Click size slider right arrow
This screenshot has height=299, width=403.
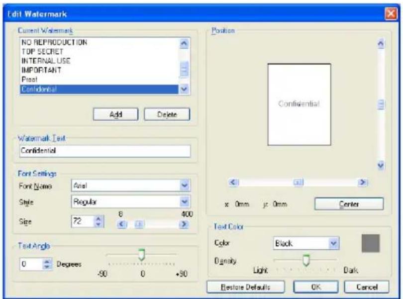(184, 224)
